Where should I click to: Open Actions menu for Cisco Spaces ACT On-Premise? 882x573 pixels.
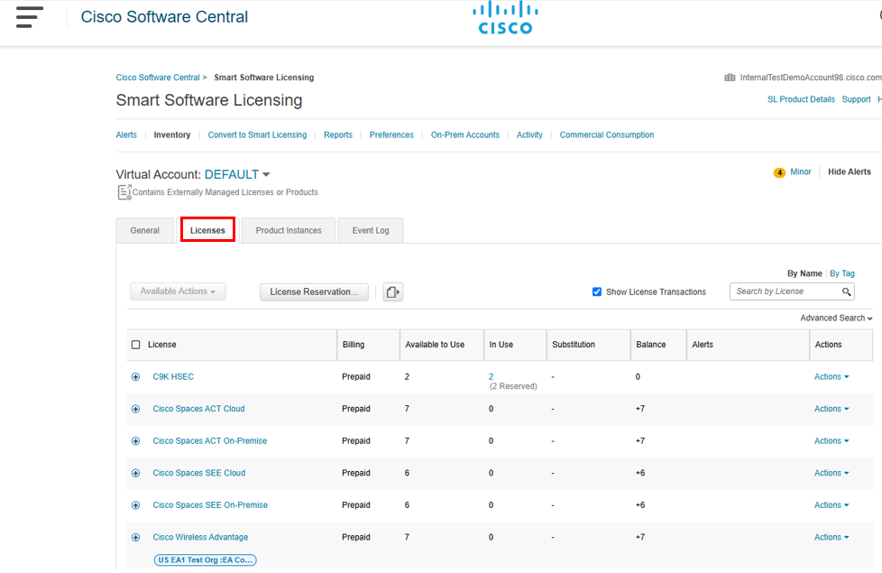tap(831, 440)
